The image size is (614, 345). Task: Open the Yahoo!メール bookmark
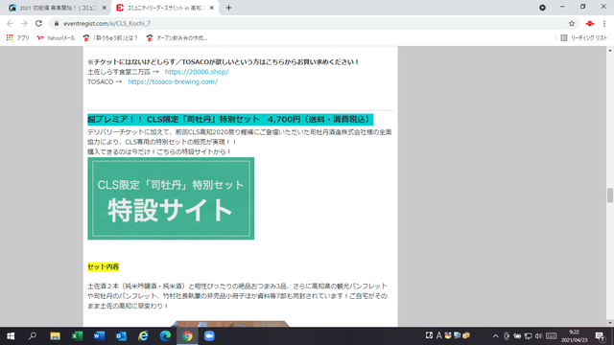pos(56,38)
